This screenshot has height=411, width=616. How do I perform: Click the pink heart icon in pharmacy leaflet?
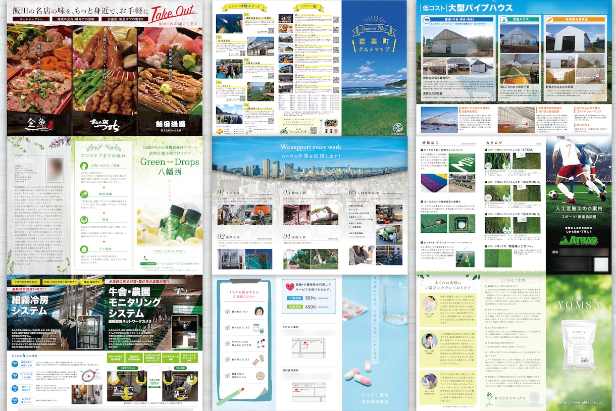click(290, 287)
